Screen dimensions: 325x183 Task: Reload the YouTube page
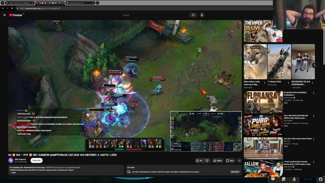pos(12,8)
